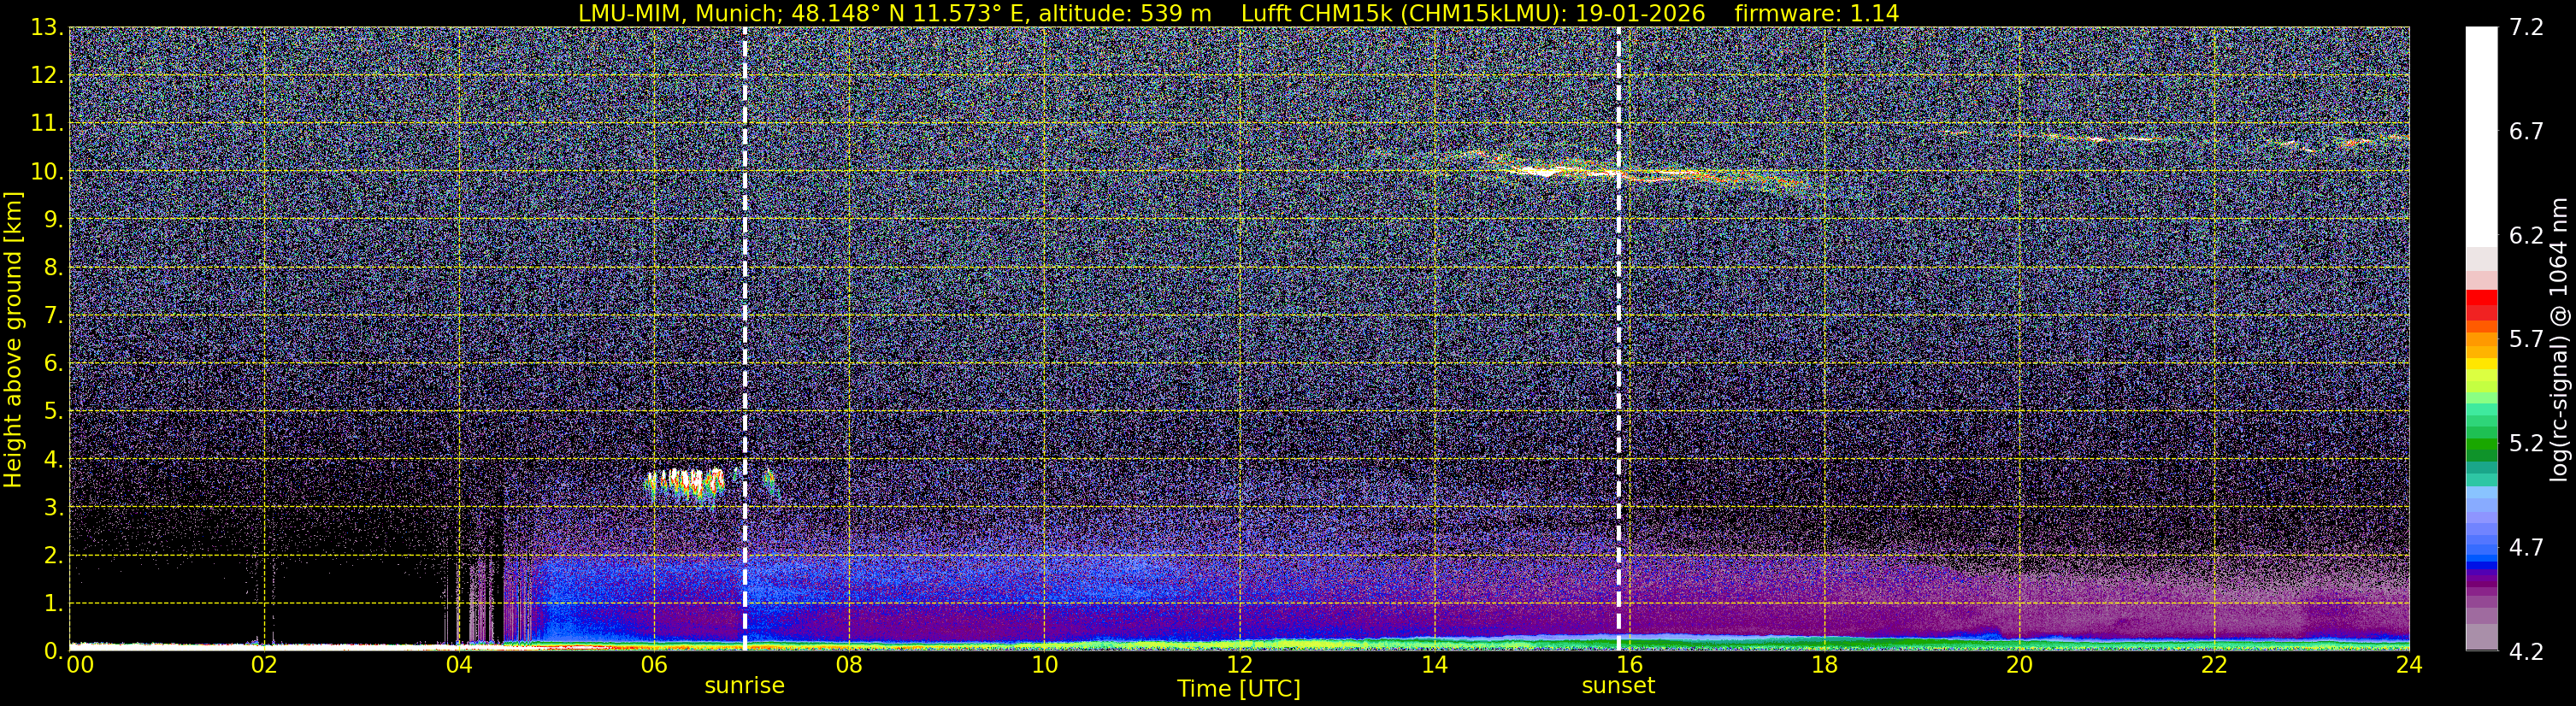Screen dimensions: 2576x706
Task: Click the 'Time [UTC]' axis label
Action: point(1238,689)
